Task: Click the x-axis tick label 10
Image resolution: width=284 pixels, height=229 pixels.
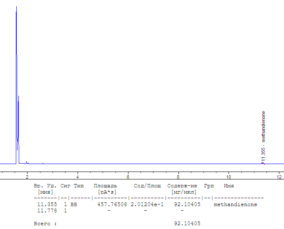Action: coord(229,177)
